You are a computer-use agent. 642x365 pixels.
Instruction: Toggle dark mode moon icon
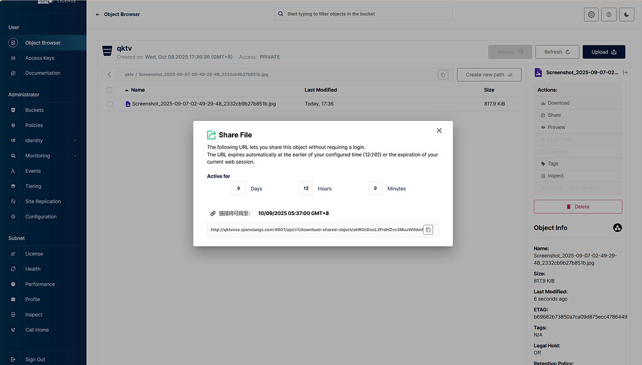pos(626,14)
